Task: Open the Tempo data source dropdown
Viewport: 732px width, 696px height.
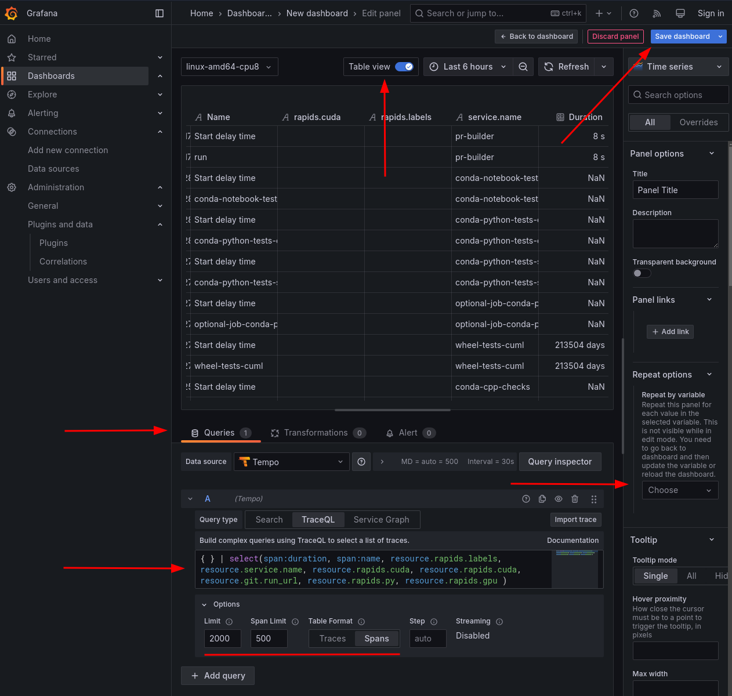Action: 291,462
